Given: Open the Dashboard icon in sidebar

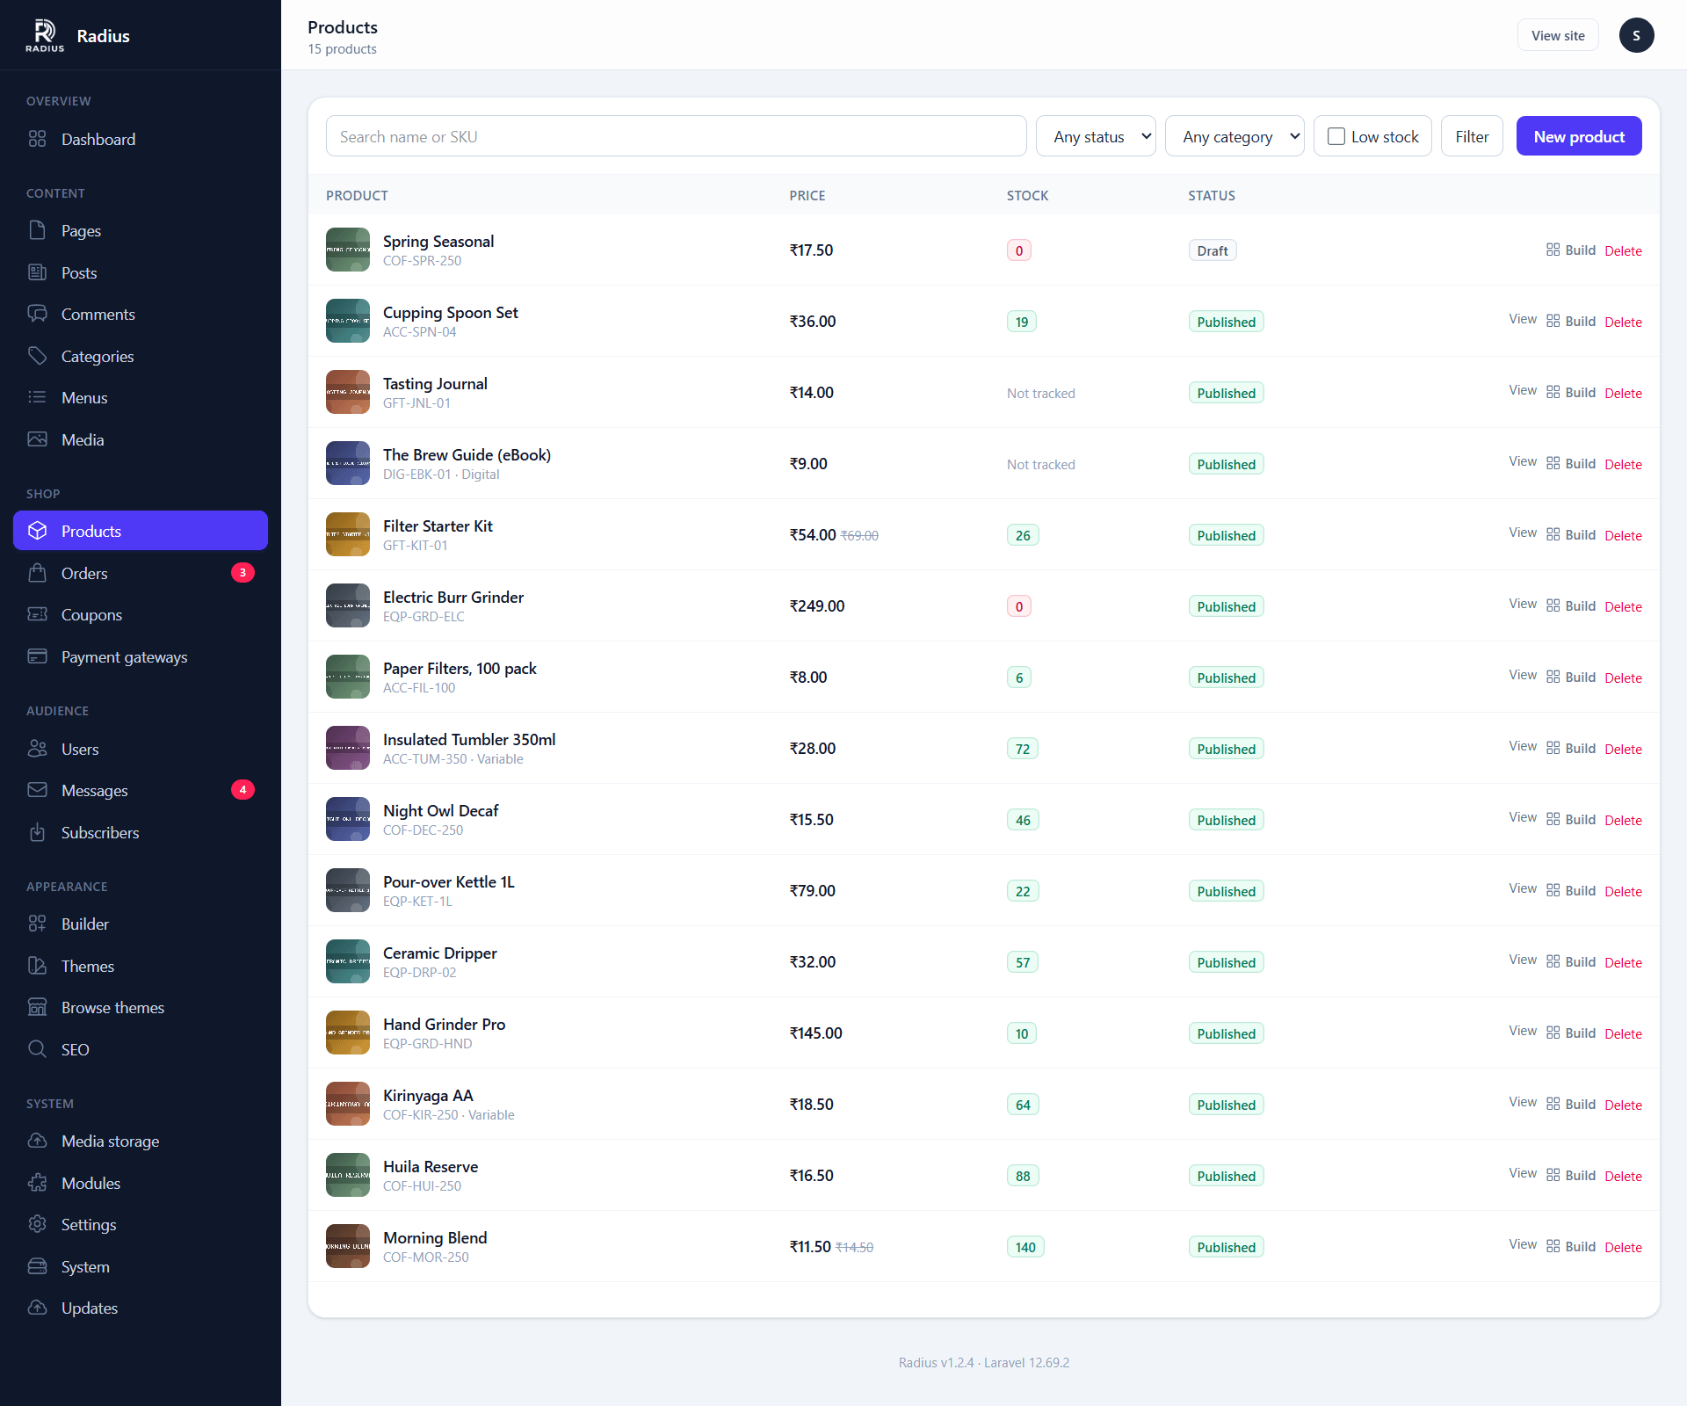Looking at the screenshot, I should click(x=37, y=139).
